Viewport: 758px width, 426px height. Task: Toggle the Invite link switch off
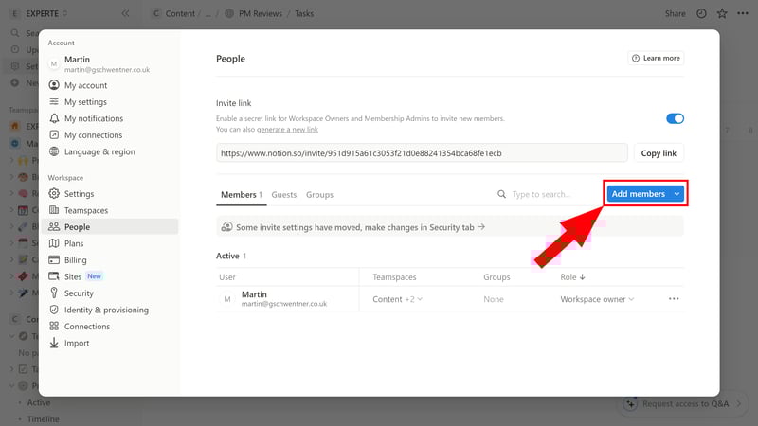coord(675,118)
